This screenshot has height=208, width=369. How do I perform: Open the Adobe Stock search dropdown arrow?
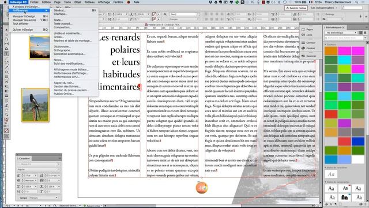click(x=365, y=38)
